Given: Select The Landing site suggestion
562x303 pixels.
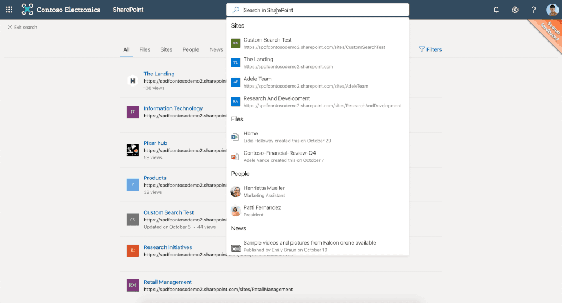Looking at the screenshot, I should pyautogui.click(x=317, y=62).
